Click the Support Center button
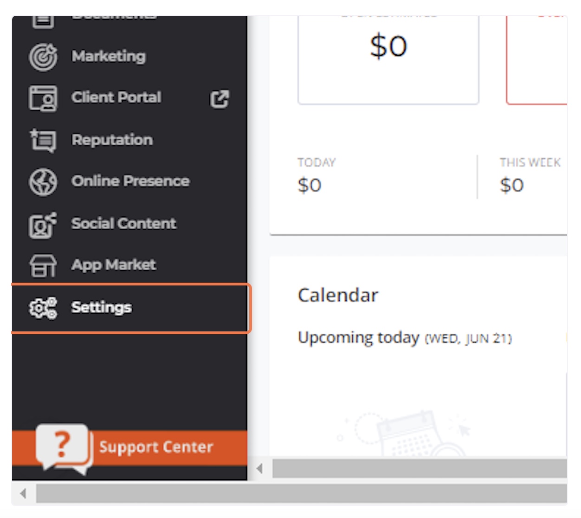The width and height of the screenshot is (581, 518). pos(129,447)
